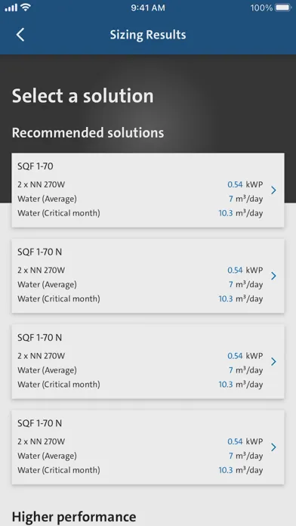The width and height of the screenshot is (296, 526).
Task: Tap Water (Critical month) row in SQF 1-70 card
Action: (140, 213)
